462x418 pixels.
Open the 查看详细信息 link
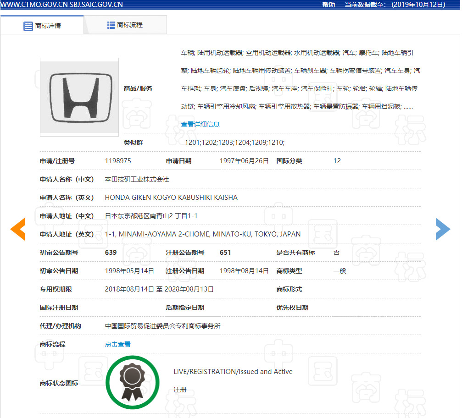pyautogui.click(x=200, y=124)
